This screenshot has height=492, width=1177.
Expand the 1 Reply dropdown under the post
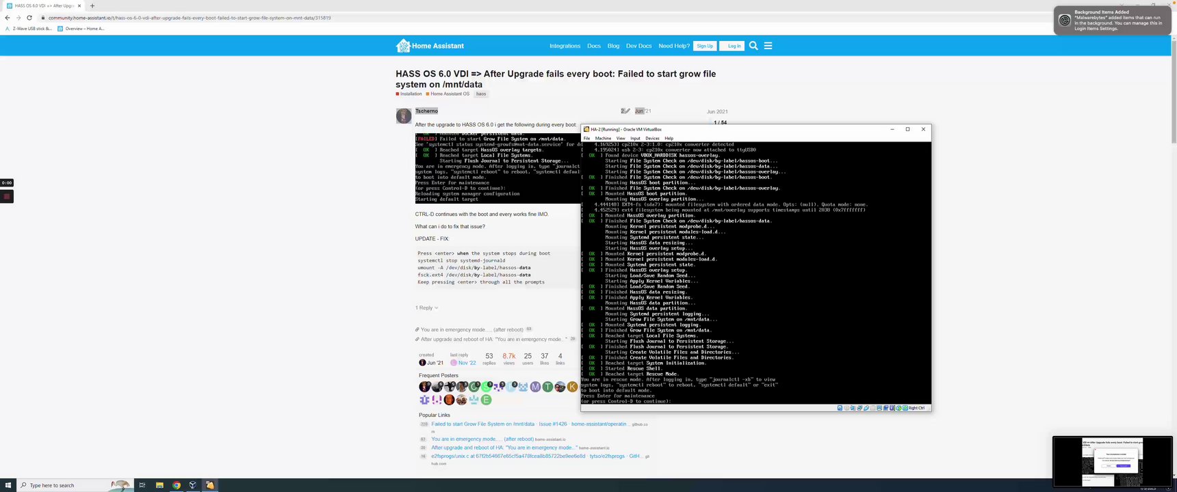(x=426, y=307)
